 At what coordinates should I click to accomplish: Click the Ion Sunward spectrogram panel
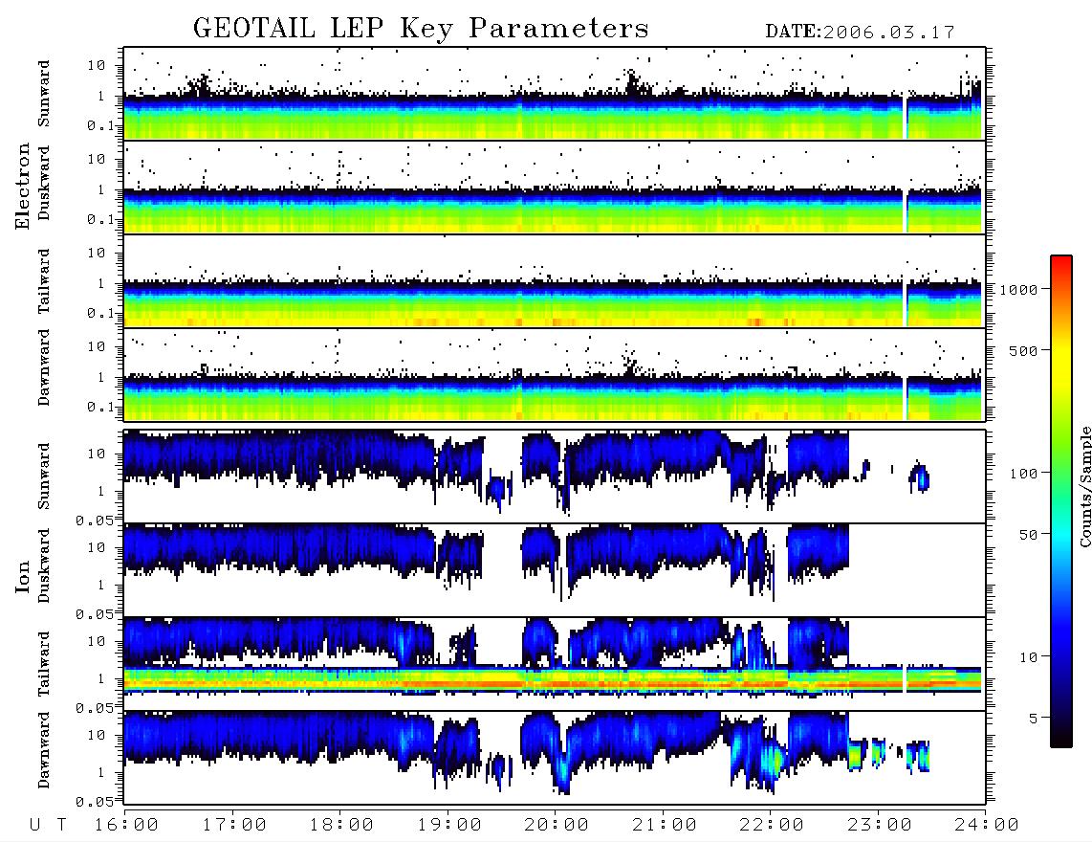(x=555, y=476)
